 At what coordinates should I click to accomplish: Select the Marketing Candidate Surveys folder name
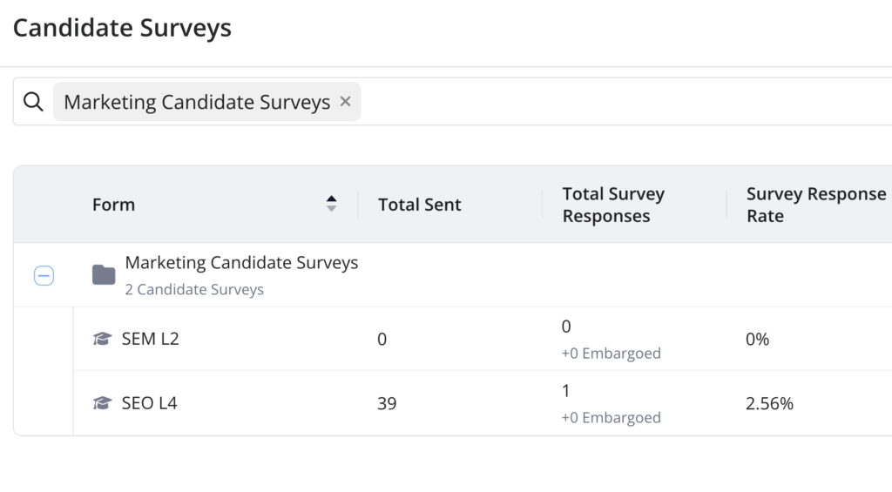[241, 262]
